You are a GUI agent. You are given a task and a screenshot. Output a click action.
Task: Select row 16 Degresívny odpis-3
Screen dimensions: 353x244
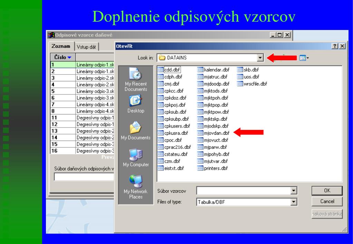coord(82,151)
